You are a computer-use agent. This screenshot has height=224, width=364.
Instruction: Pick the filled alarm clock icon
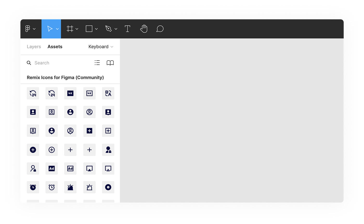pos(33,187)
